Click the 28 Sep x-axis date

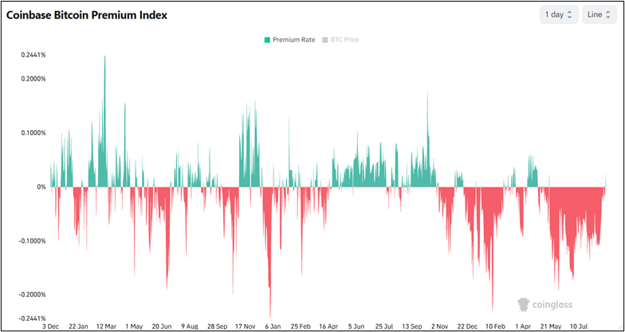[x=217, y=326]
